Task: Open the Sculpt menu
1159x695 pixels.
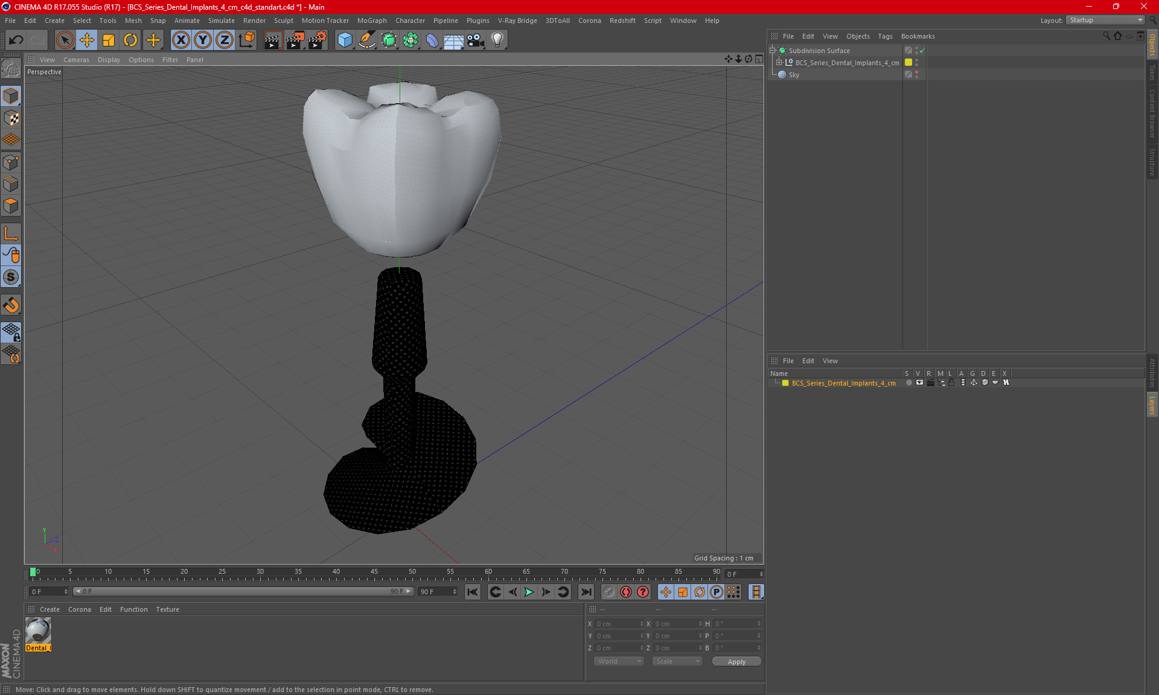Action: tap(283, 21)
